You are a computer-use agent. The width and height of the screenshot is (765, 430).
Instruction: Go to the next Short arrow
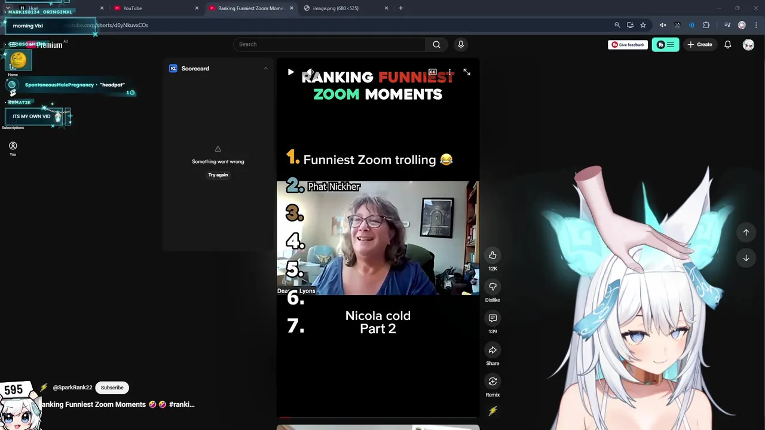[x=746, y=258]
